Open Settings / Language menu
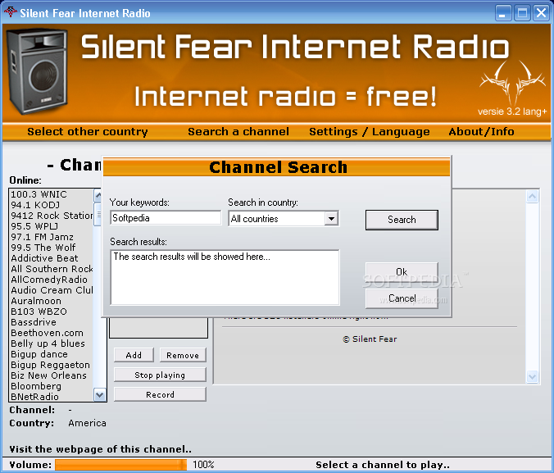Screen dimensions: 554x473 [x=370, y=131]
